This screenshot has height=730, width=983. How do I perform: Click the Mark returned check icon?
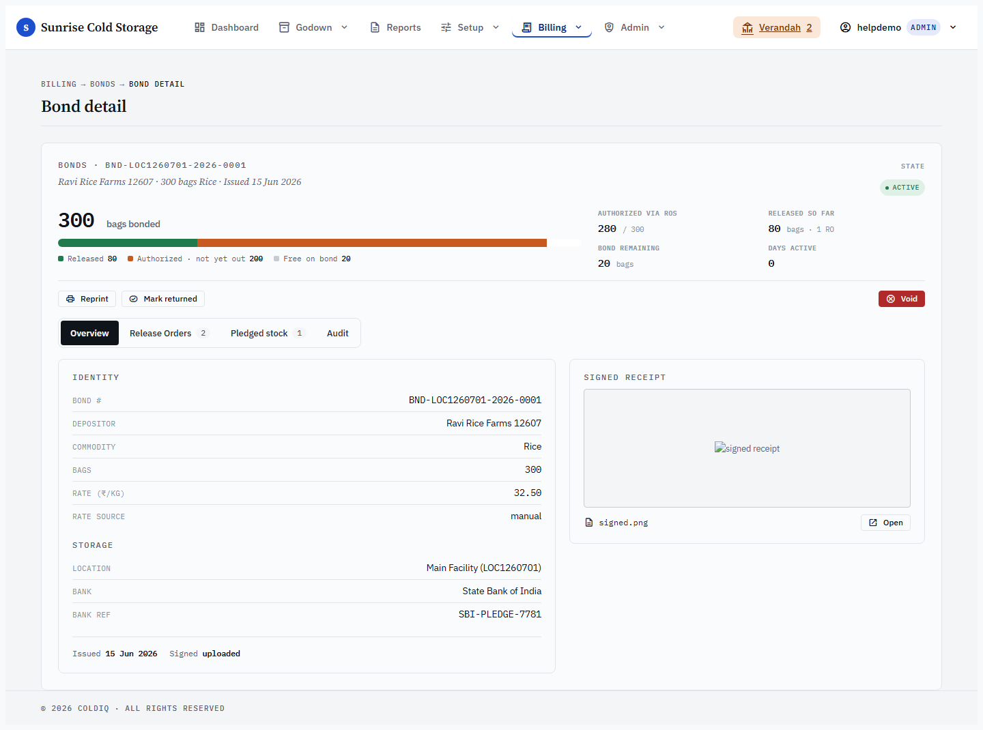pyautogui.click(x=134, y=299)
